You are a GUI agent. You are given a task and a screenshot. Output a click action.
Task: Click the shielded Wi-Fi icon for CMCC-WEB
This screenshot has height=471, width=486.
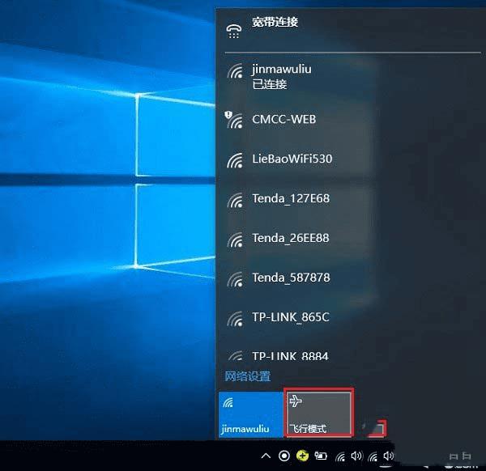[234, 120]
